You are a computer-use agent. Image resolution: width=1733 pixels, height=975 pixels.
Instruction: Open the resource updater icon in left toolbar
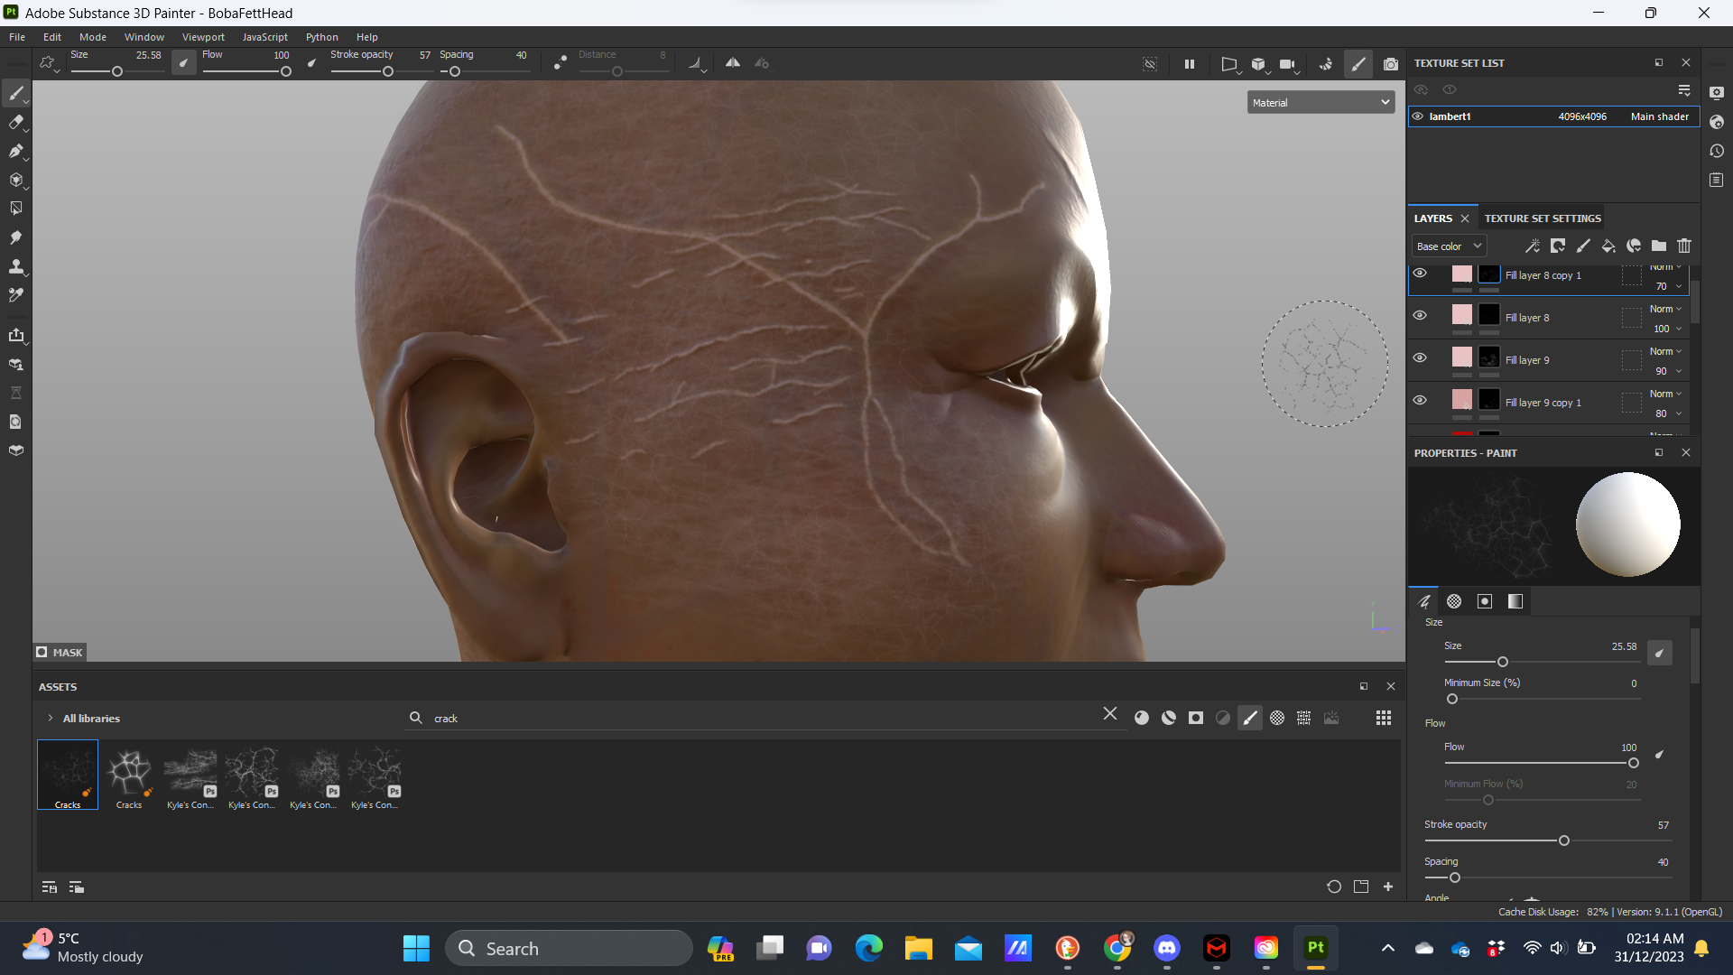pyautogui.click(x=16, y=422)
